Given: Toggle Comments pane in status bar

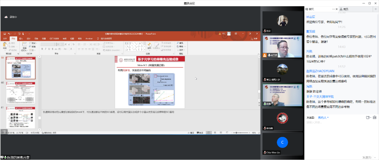Looking at the screenshot, I should tap(200, 132).
